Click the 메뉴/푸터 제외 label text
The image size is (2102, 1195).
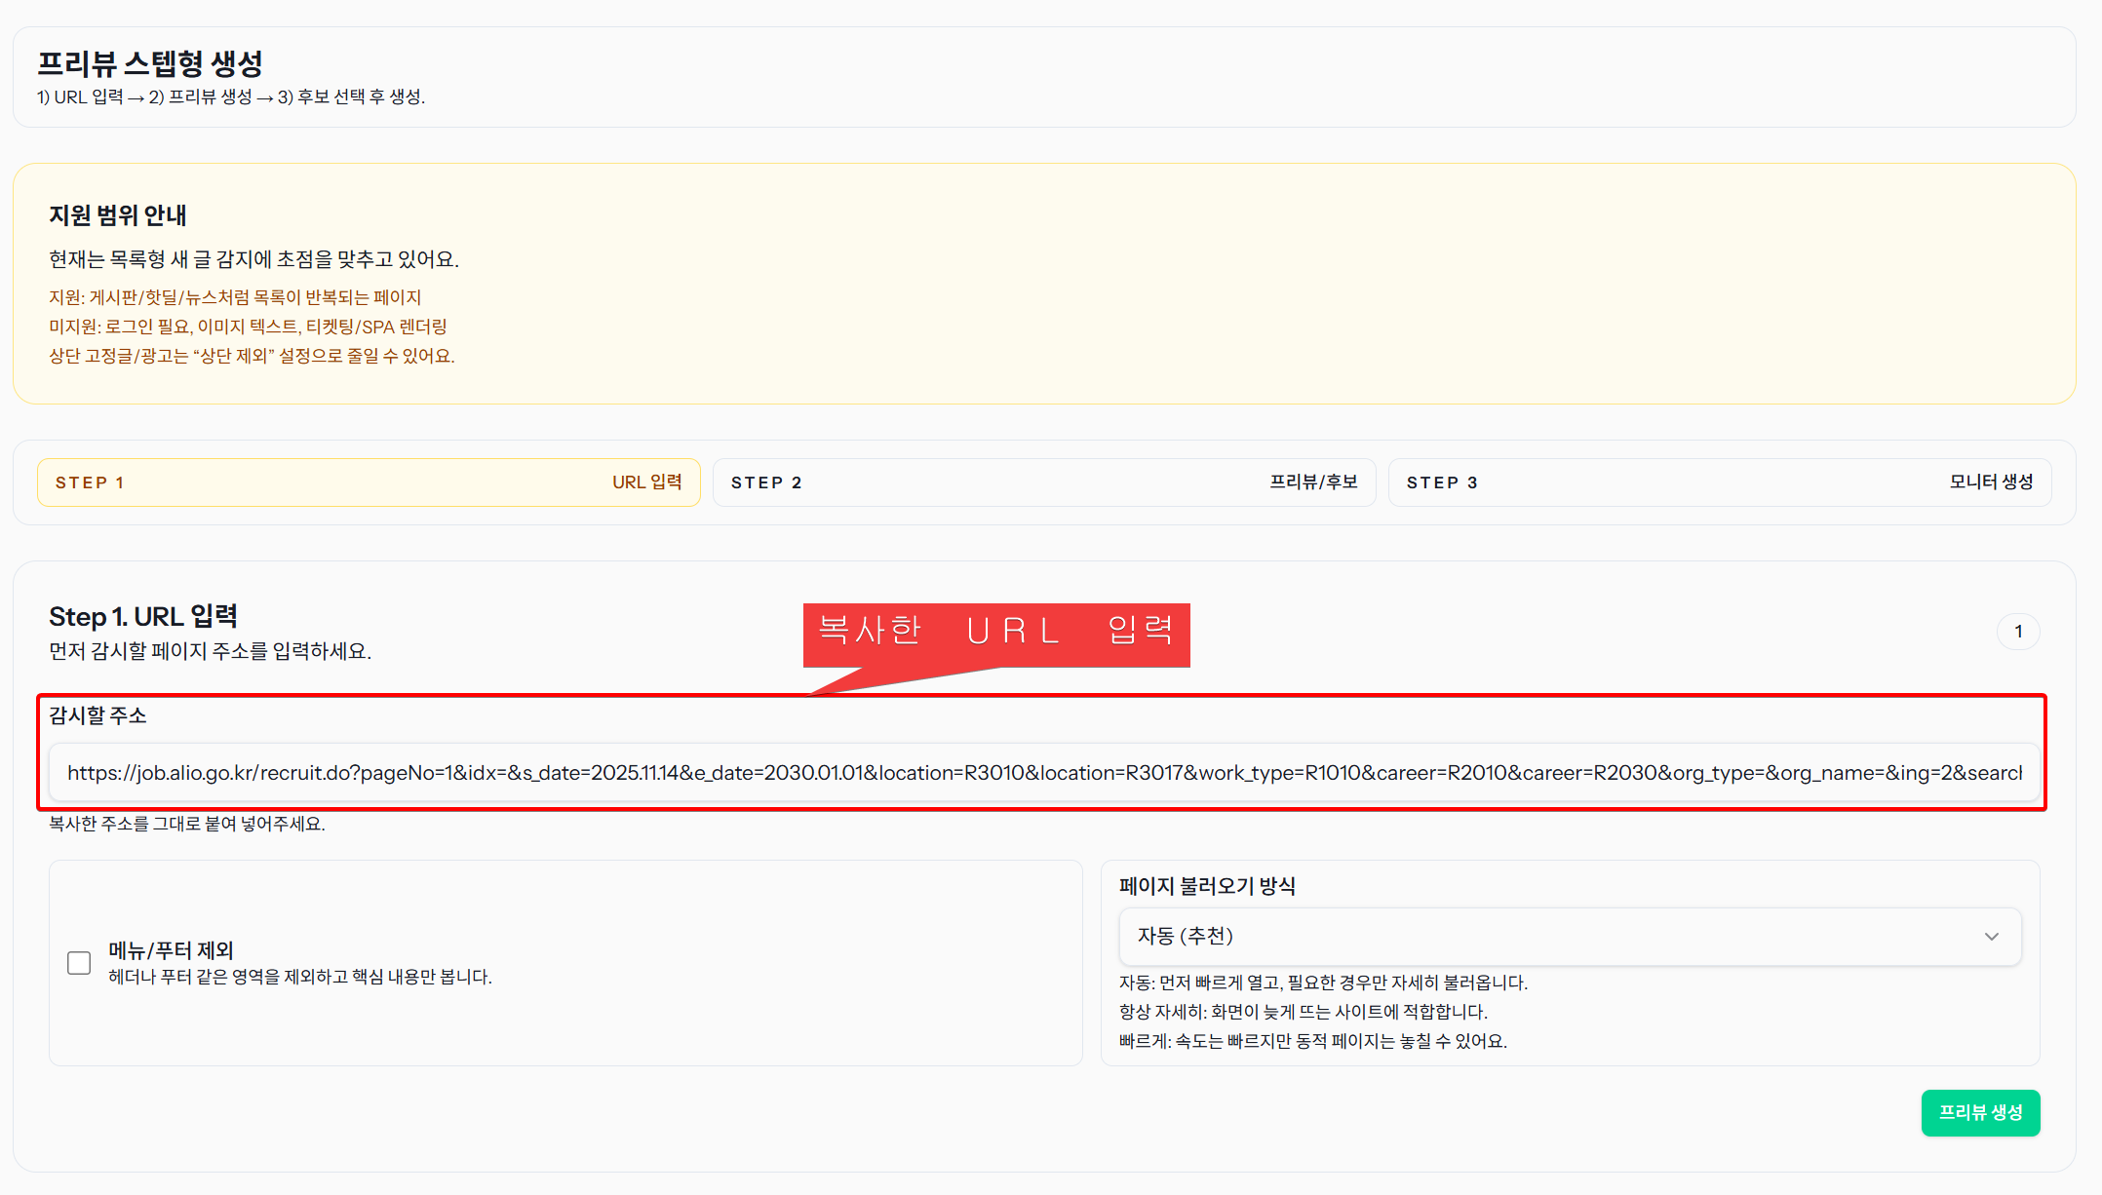171,949
